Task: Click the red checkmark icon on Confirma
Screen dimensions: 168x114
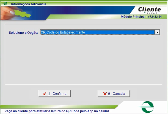Action: pyautogui.click(x=45, y=94)
